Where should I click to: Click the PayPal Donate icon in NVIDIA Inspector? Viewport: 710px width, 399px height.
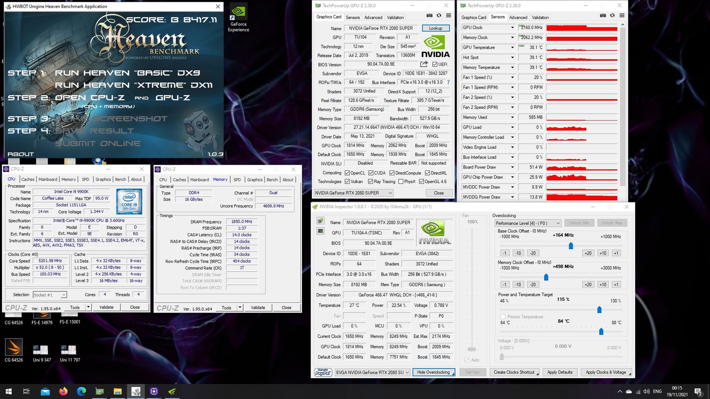[323, 372]
